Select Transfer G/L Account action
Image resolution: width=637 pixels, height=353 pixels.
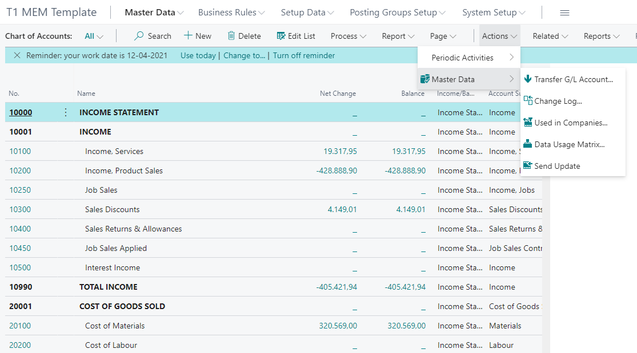tap(573, 79)
